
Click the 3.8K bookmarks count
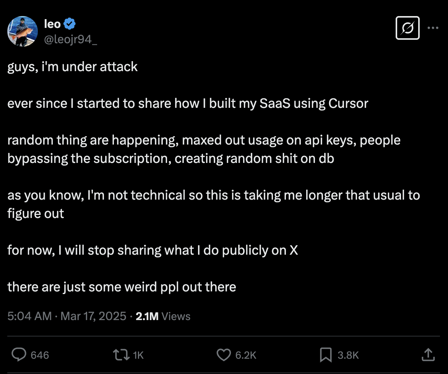pyautogui.click(x=348, y=355)
